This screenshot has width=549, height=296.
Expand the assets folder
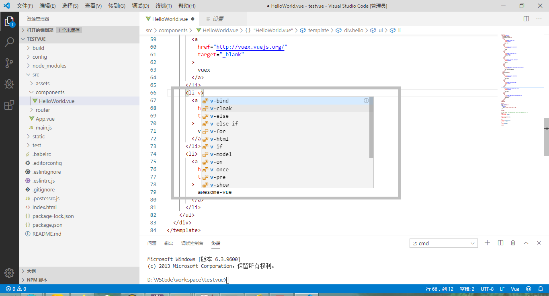point(79,83)
